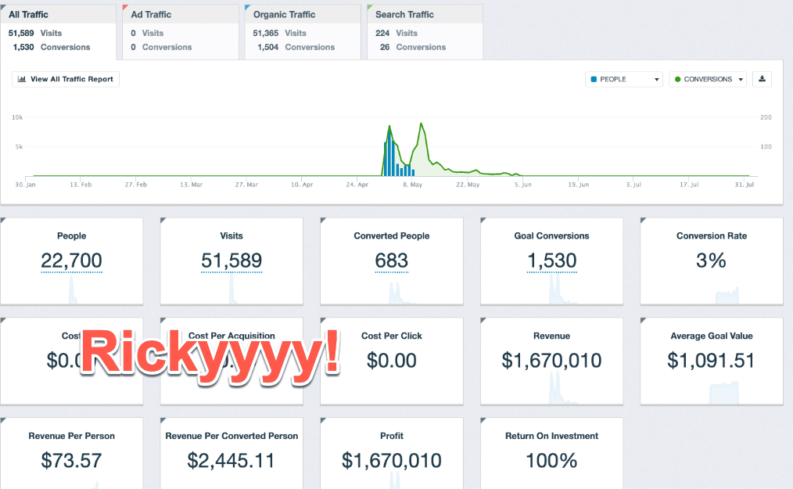Click 0 Visits in Ad Traffic tab
The width and height of the screenshot is (793, 489).
coord(147,33)
